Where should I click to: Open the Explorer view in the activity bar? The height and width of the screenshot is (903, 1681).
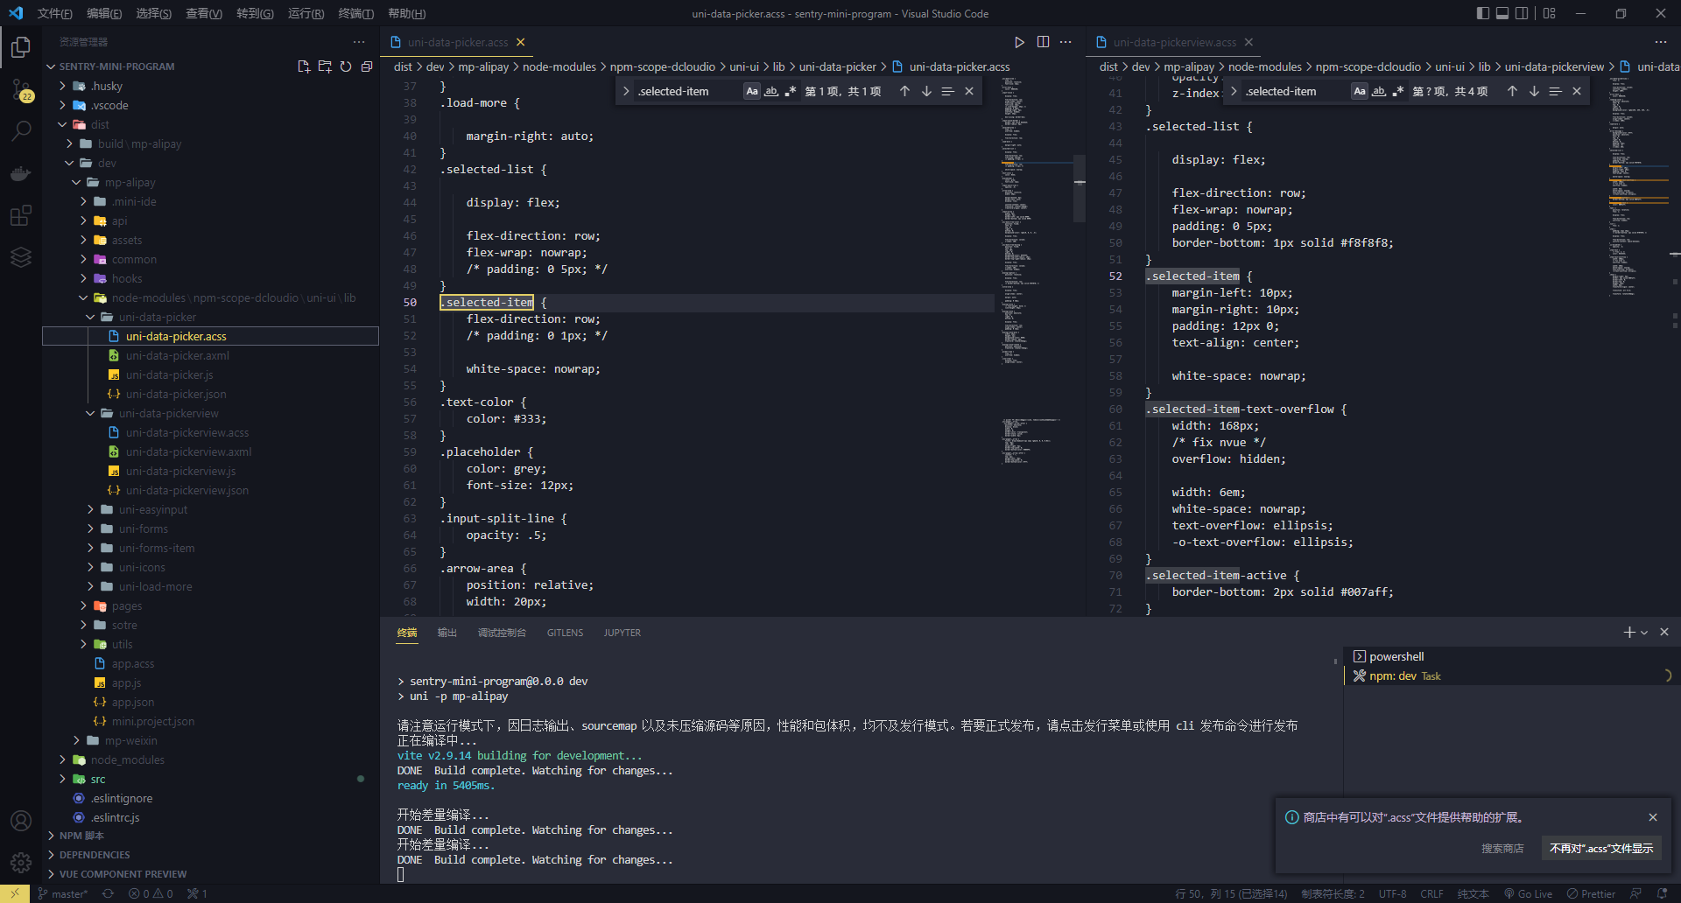coord(21,47)
